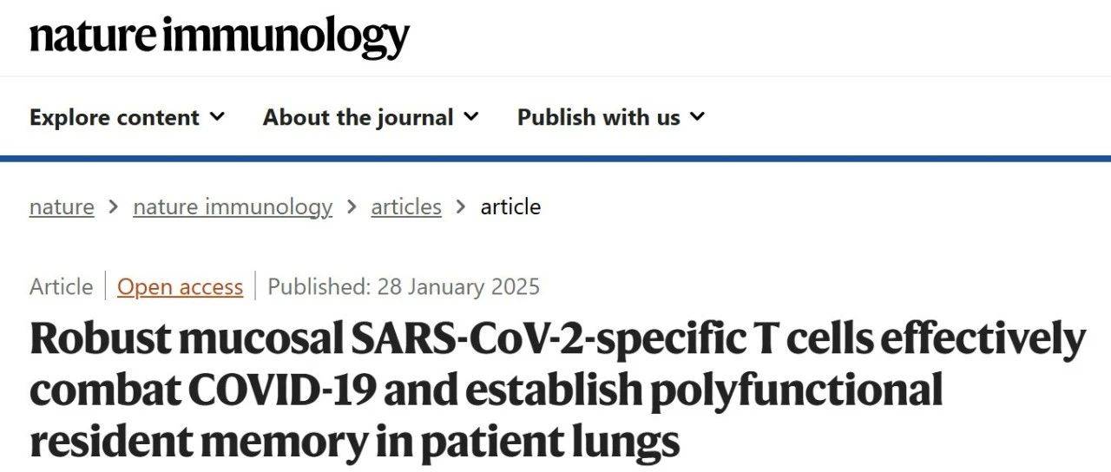The image size is (1111, 472).
Task: Click the breadcrumb arrow before the articles link
Action: (352, 206)
